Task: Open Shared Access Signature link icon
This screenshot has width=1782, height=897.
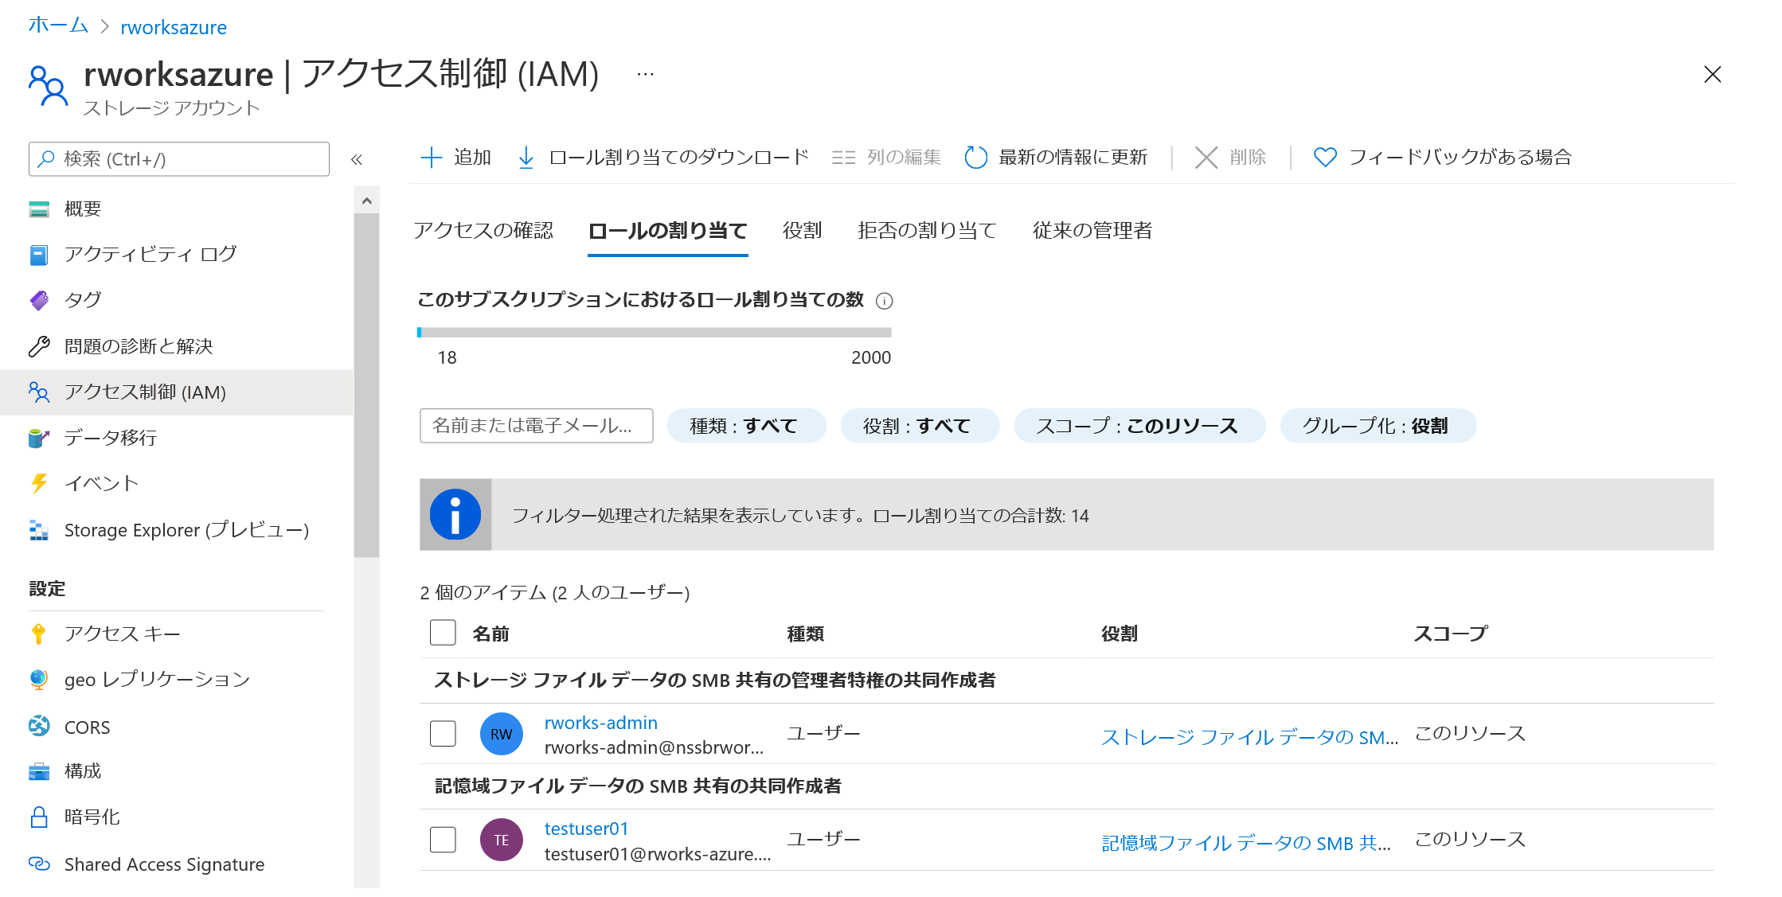Action: click(39, 864)
